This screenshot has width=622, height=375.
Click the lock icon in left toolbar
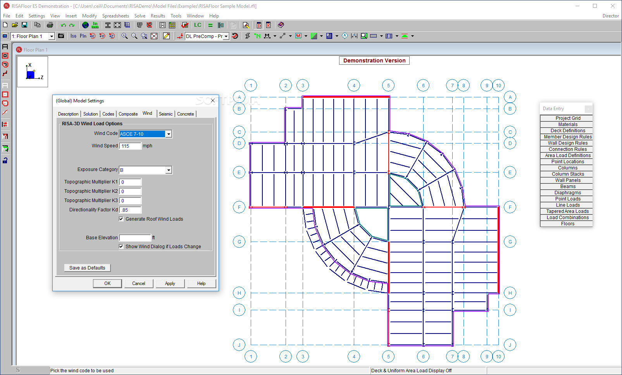point(5,160)
